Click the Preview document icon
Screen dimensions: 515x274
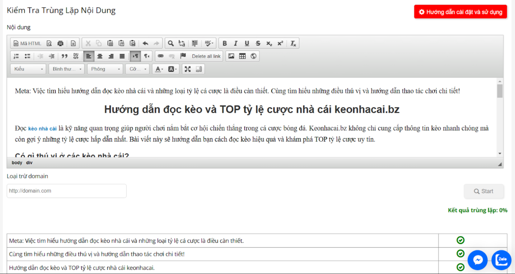(49, 43)
